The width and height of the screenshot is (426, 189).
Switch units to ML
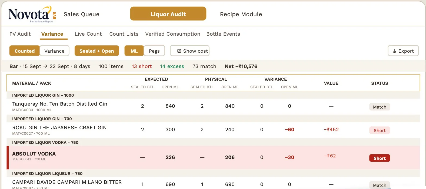134,51
